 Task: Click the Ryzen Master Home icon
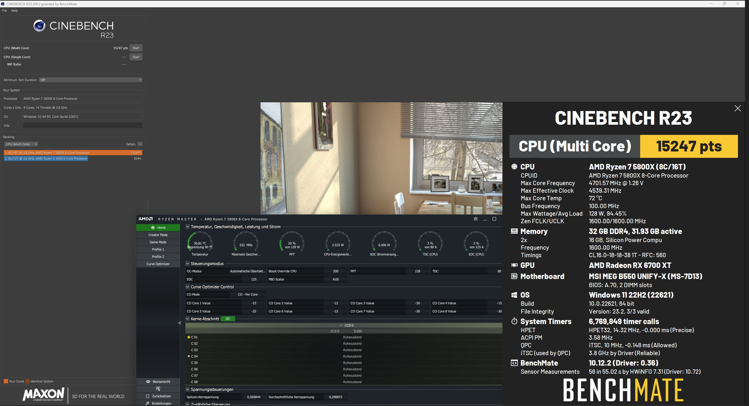[x=153, y=228]
